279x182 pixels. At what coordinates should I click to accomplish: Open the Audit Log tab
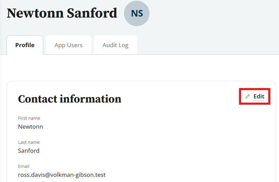[115, 45]
